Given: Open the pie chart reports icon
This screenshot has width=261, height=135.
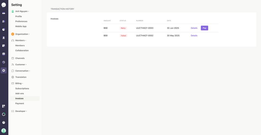Looking at the screenshot, I should (x=4, y=29).
